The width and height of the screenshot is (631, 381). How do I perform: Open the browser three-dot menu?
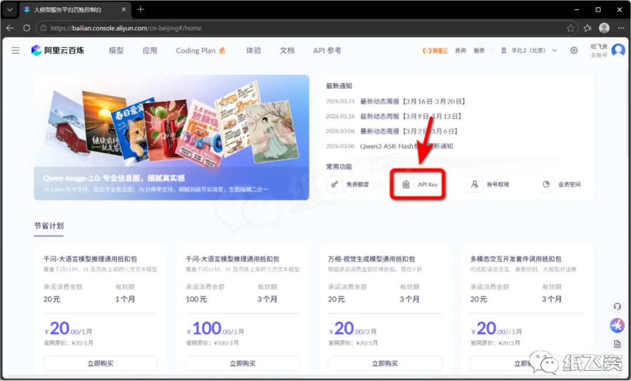pyautogui.click(x=620, y=28)
